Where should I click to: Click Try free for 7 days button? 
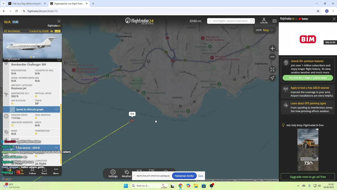point(308,78)
